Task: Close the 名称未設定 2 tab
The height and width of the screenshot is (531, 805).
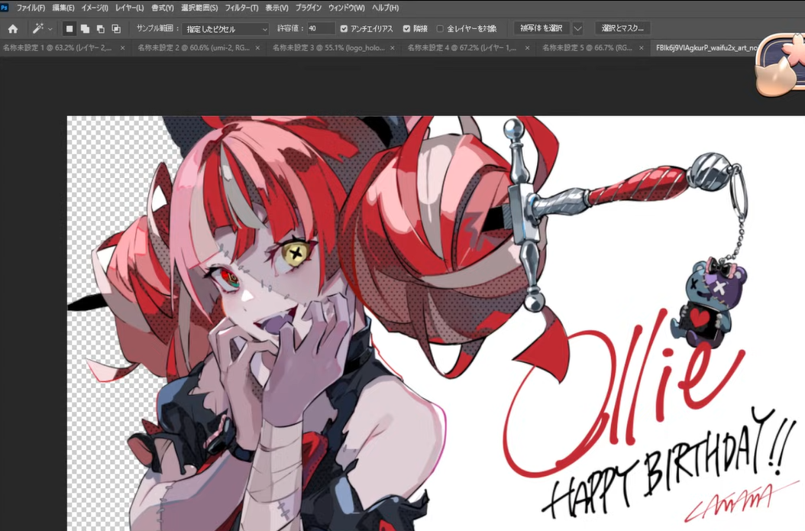Action: click(x=257, y=48)
